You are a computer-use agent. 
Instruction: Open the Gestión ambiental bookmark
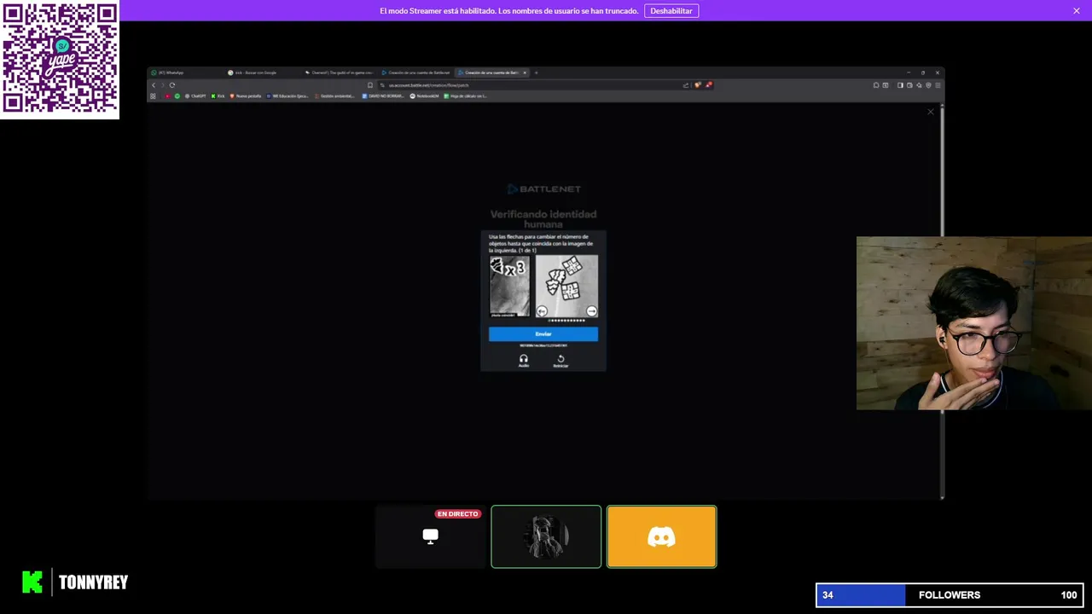tap(334, 96)
